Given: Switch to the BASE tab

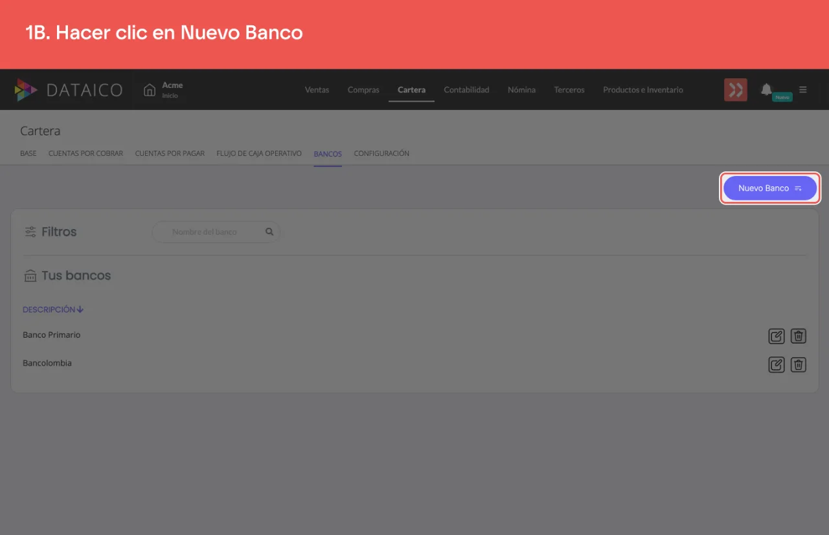Looking at the screenshot, I should 28,154.
